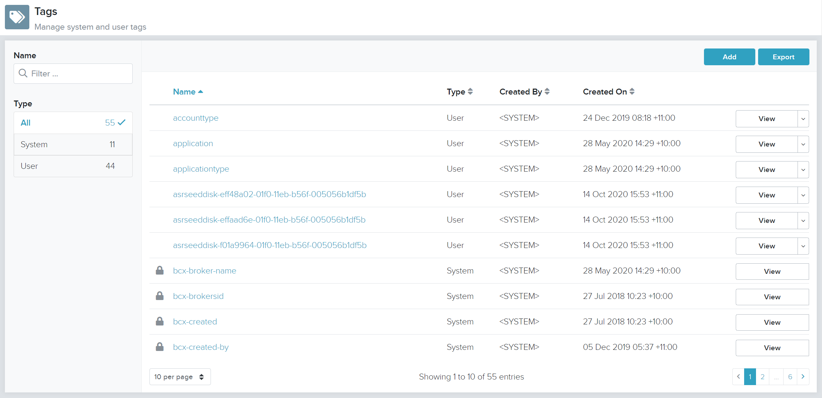Open the accounttype link

point(196,118)
